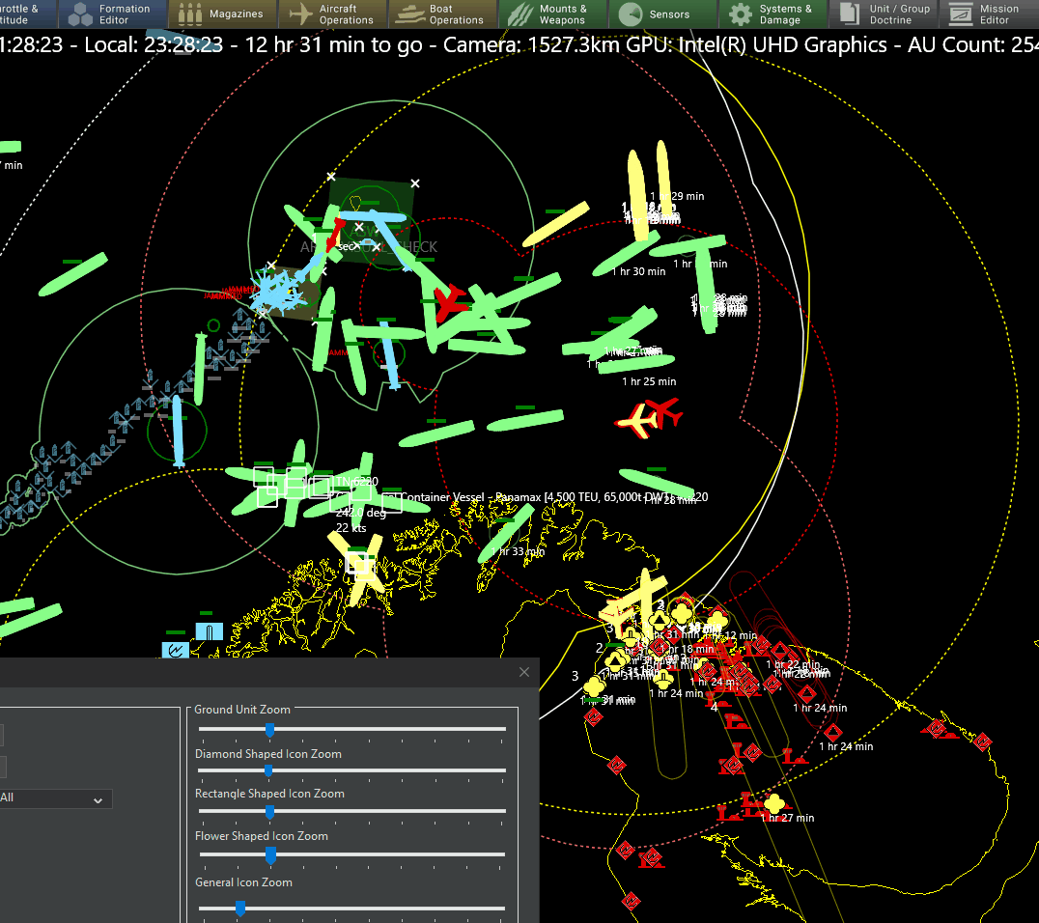The width and height of the screenshot is (1039, 923).
Task: Close the icon zoom options panel
Action: pos(524,672)
